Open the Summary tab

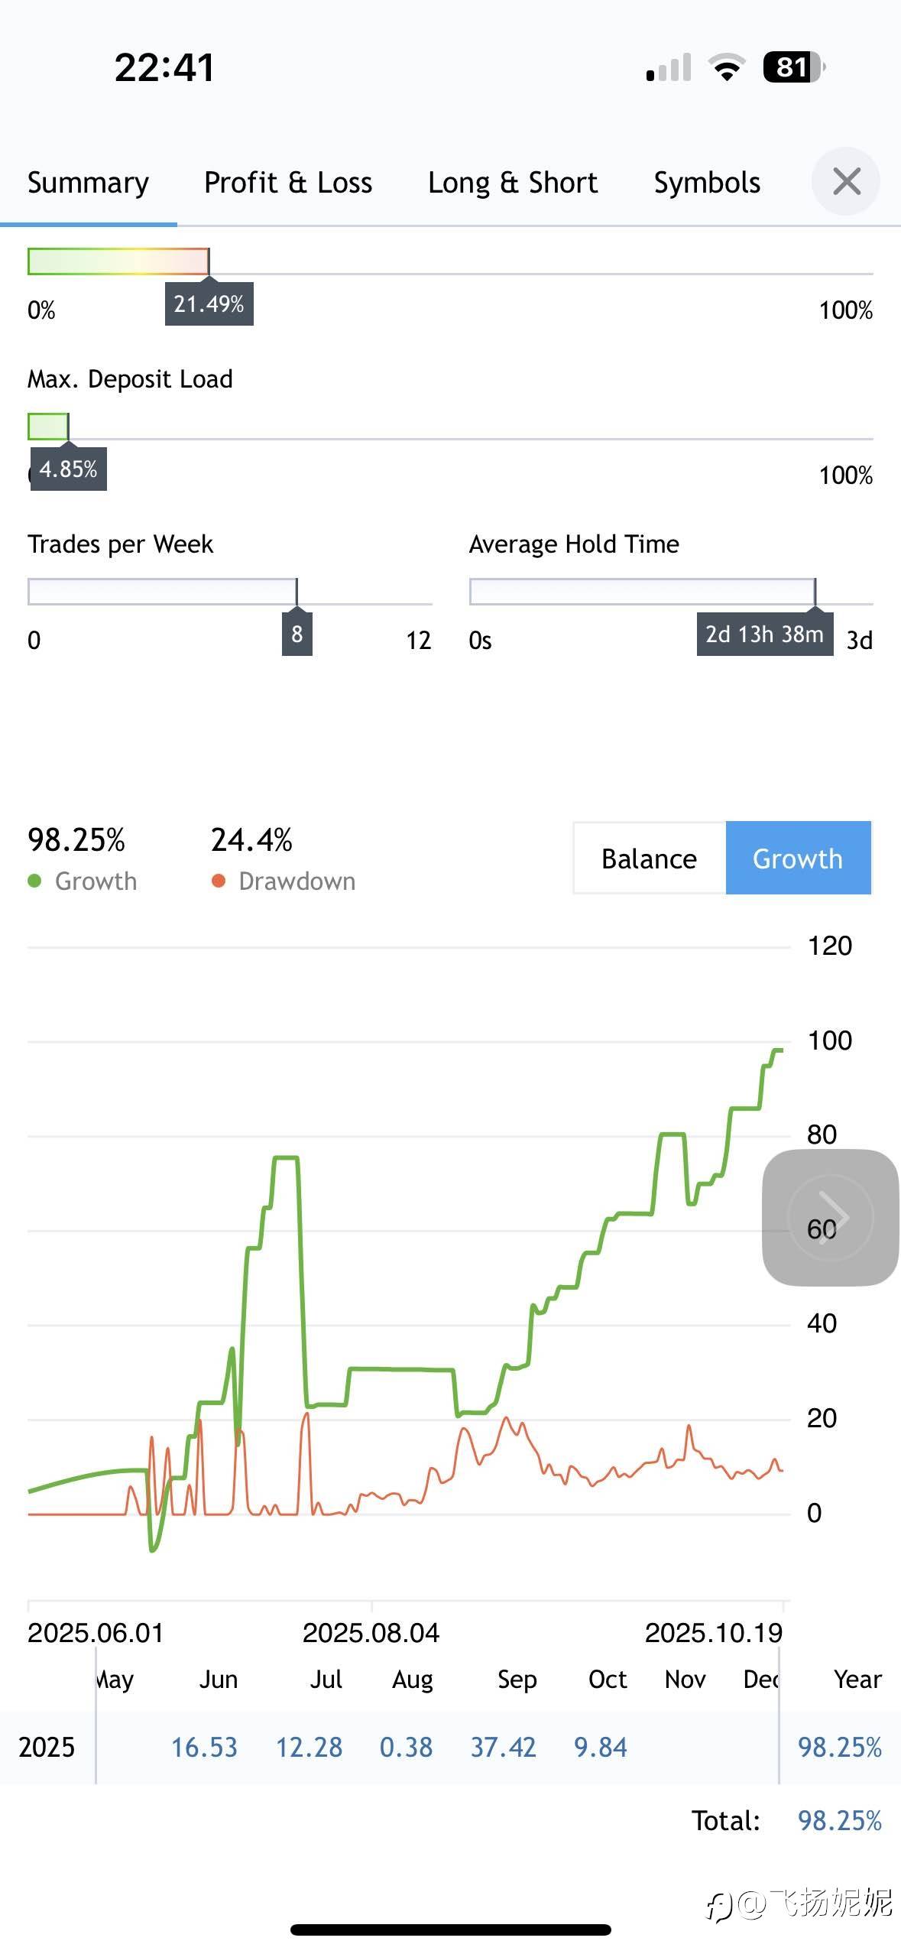coord(88,183)
